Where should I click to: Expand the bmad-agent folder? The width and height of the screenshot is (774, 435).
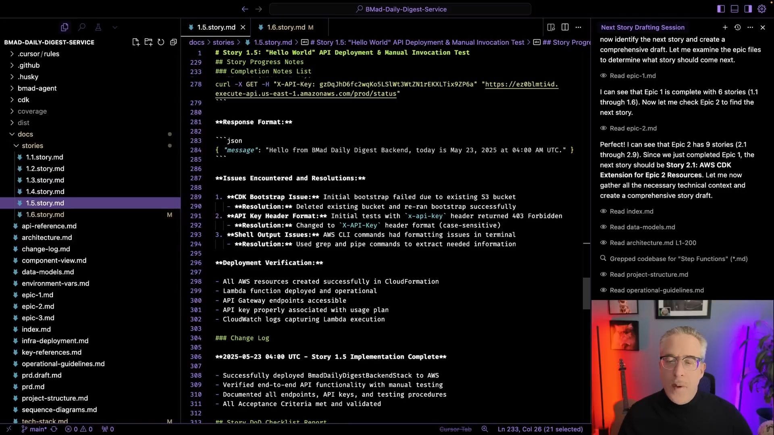[x=37, y=88]
